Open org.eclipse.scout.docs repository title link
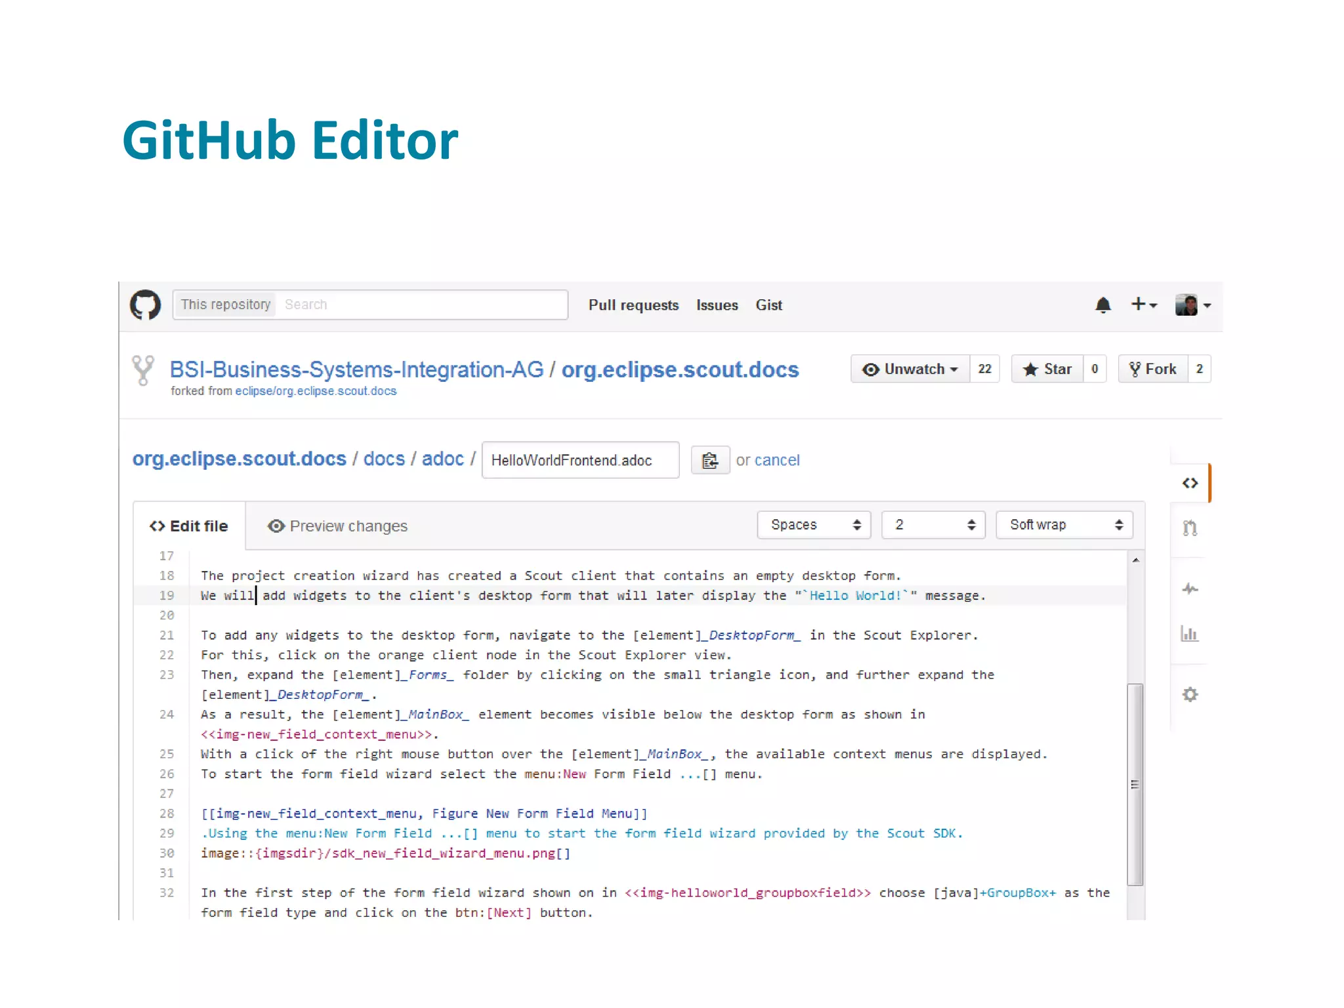Screen dimensions: 1344x1008 [x=680, y=369]
